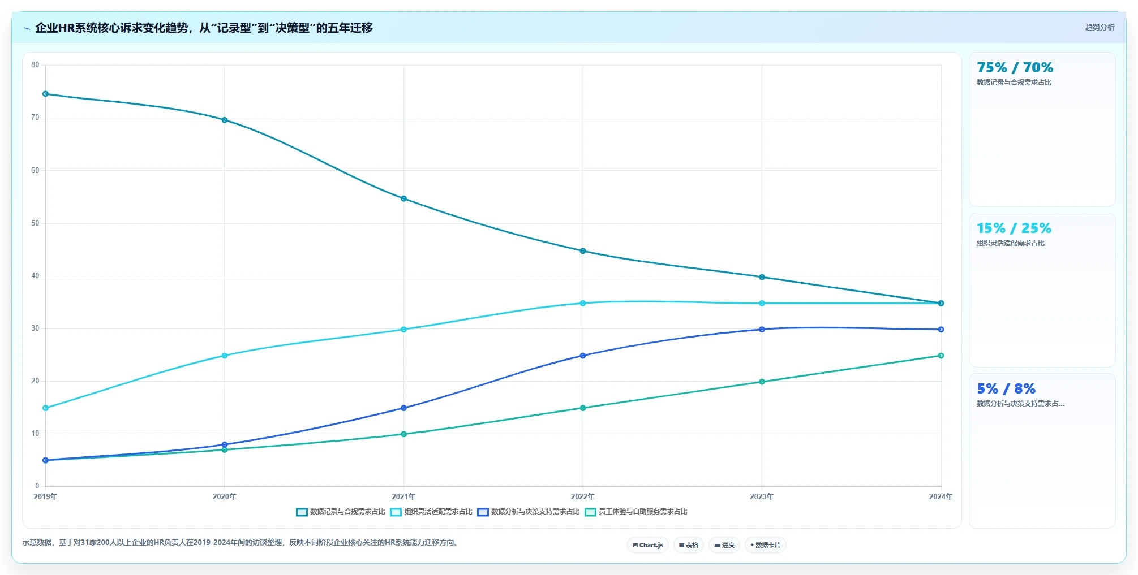
Task: Click the 趋势分析 tag in header
Action: (x=1100, y=27)
